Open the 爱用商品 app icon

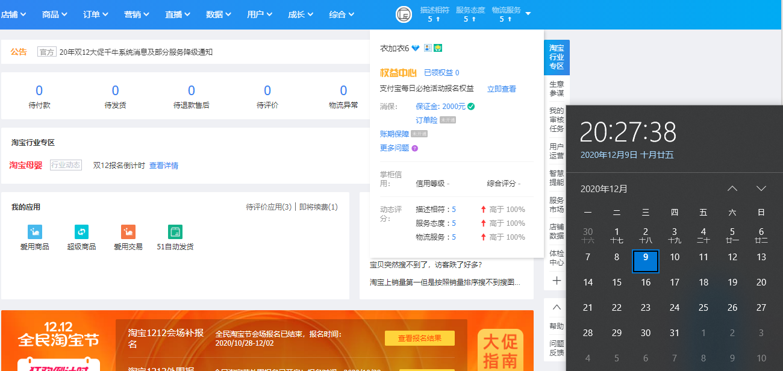(x=35, y=232)
